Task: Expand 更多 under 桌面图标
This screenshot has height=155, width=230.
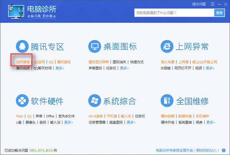Action: click(124, 68)
